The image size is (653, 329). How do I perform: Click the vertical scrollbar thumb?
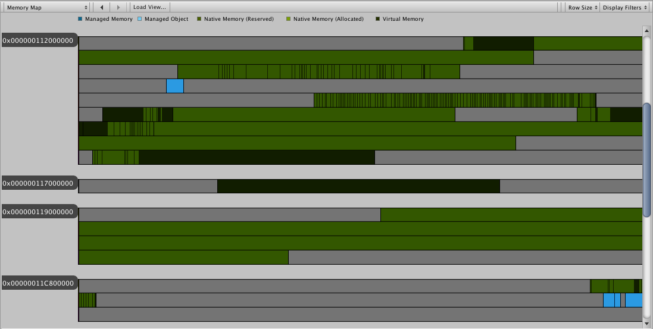coord(647,161)
